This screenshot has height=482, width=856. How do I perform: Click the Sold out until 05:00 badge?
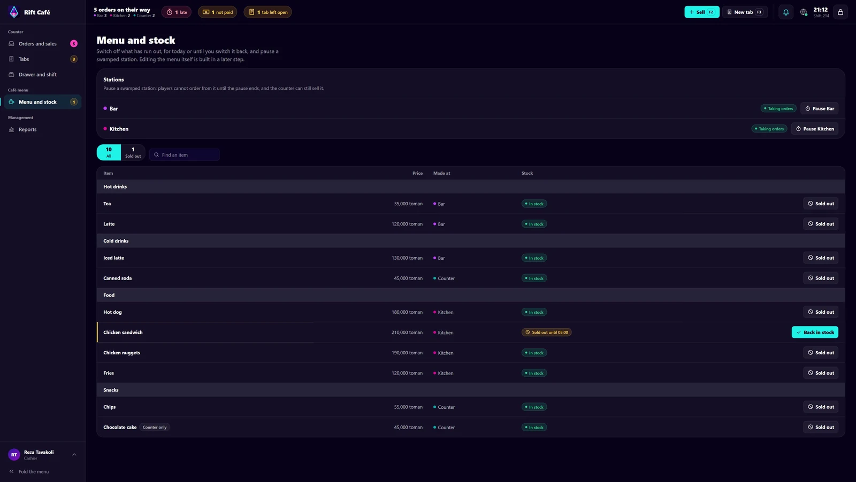coord(546,332)
